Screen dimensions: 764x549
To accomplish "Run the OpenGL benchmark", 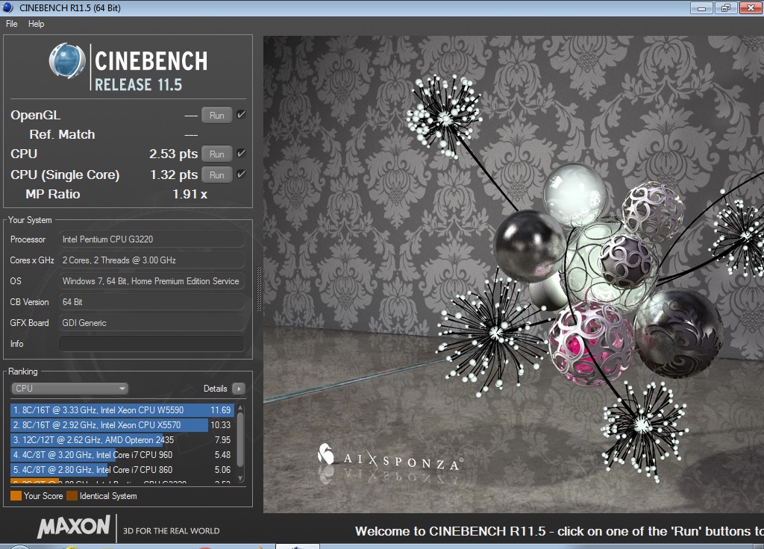I will [217, 116].
